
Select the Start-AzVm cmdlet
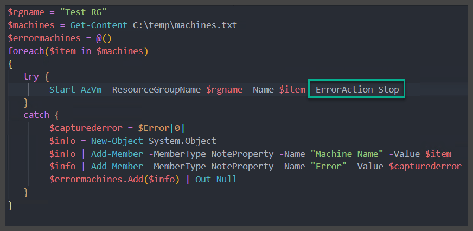coord(75,89)
